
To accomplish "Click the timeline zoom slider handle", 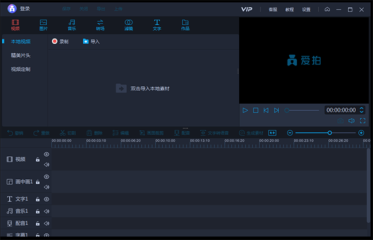I will pyautogui.click(x=329, y=133).
